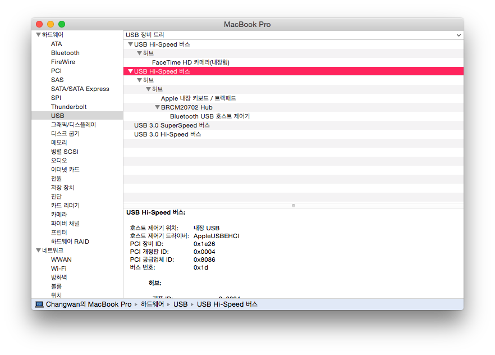The width and height of the screenshot is (495, 355).
Task: Click USB in the bottom path bar
Action: coord(181,304)
